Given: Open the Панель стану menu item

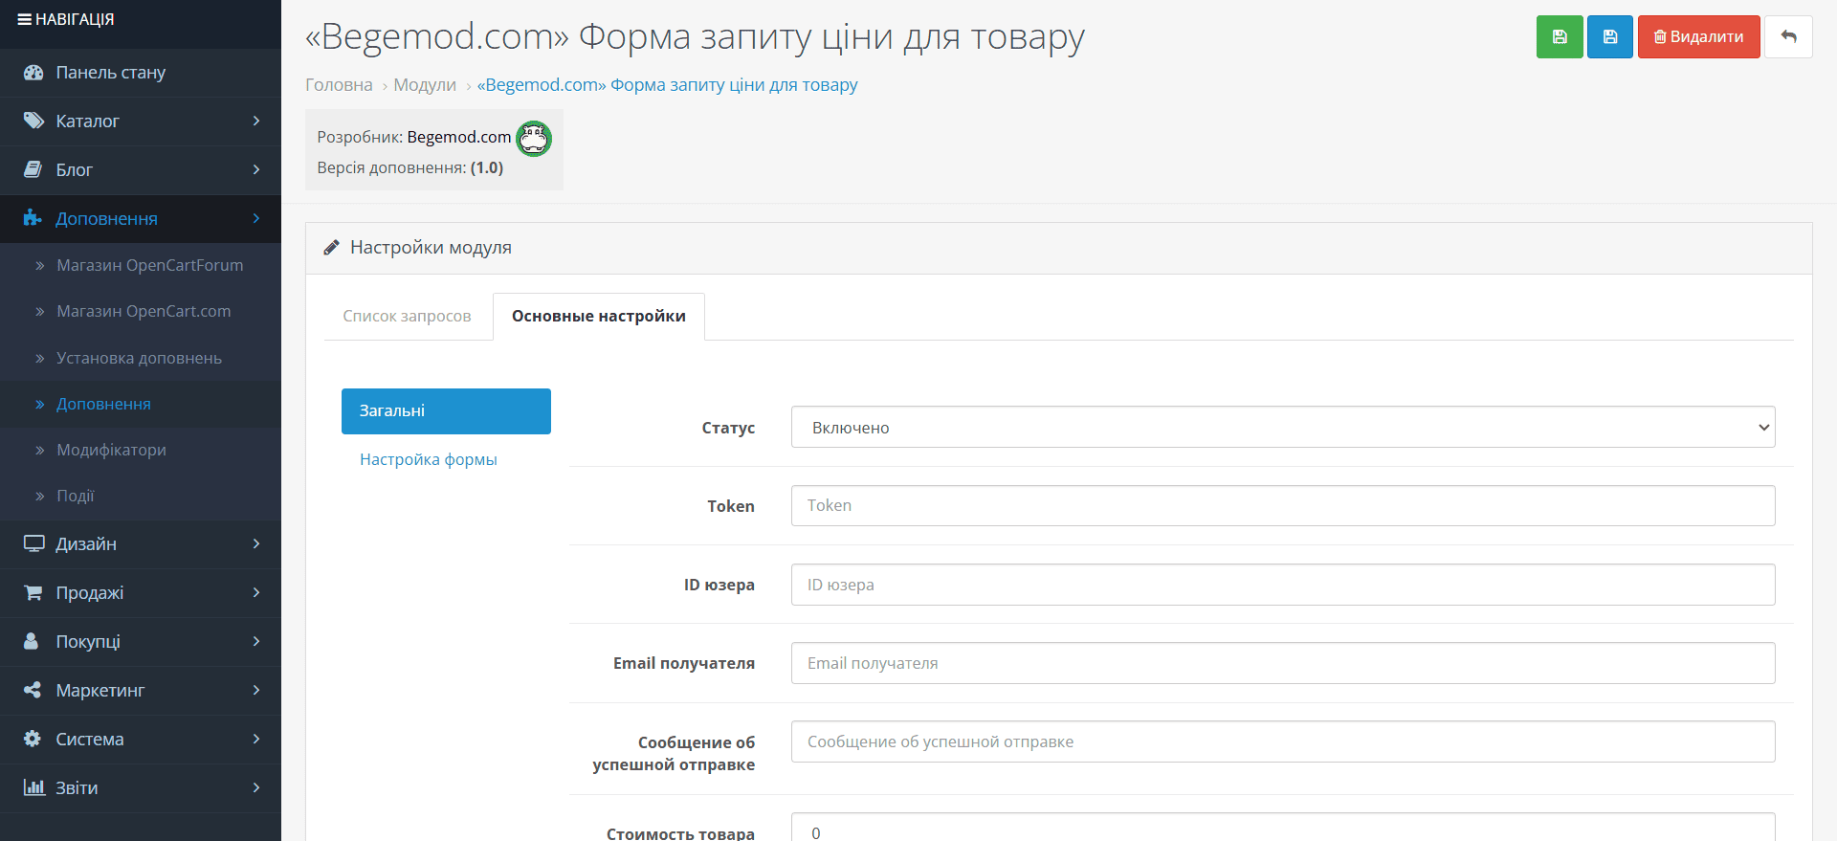Looking at the screenshot, I should click(141, 73).
